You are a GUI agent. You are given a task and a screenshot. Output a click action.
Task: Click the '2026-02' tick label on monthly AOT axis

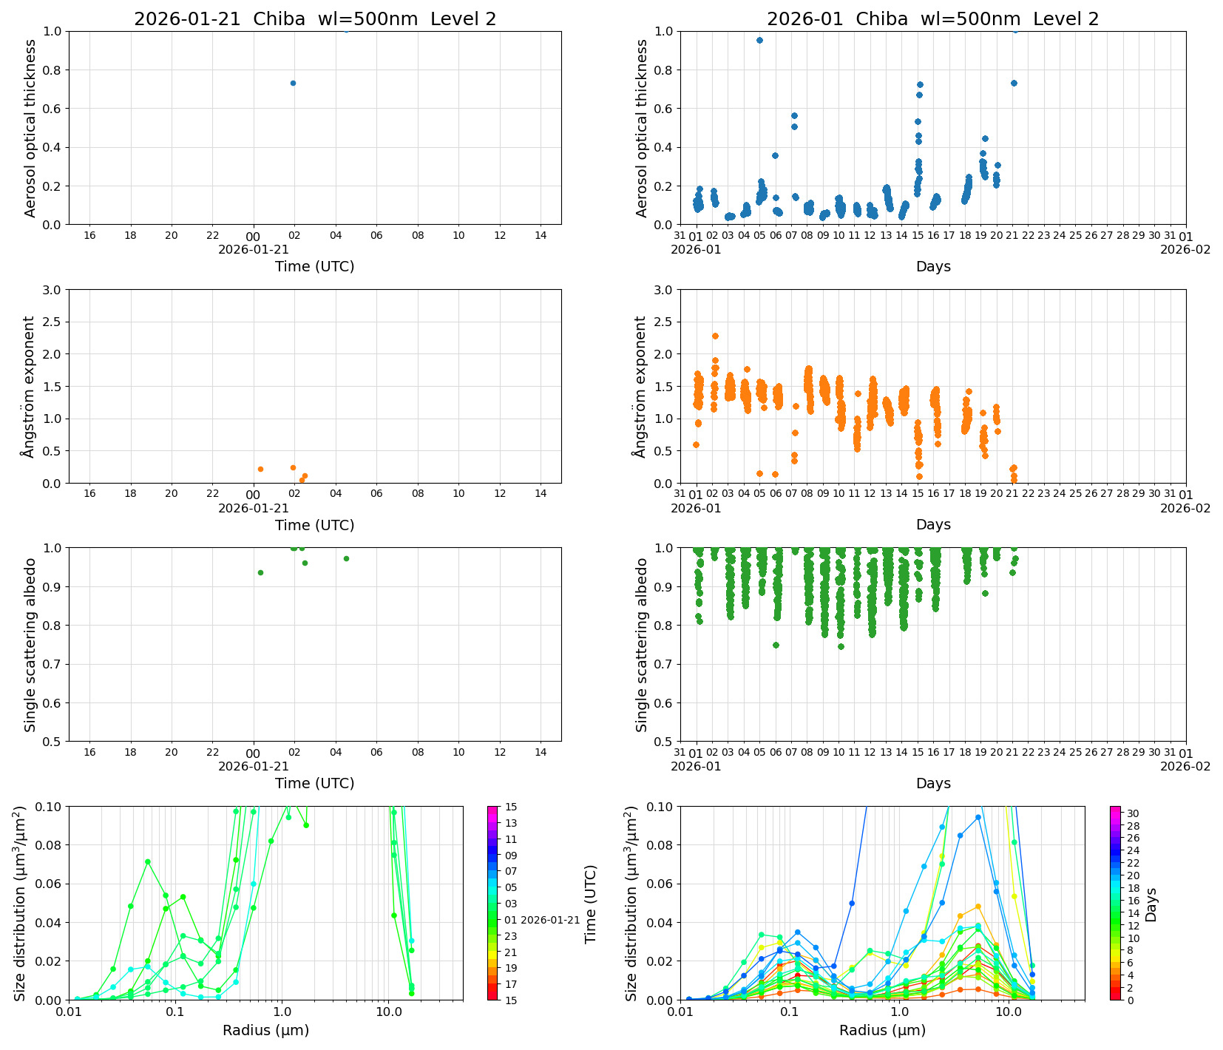[1185, 249]
